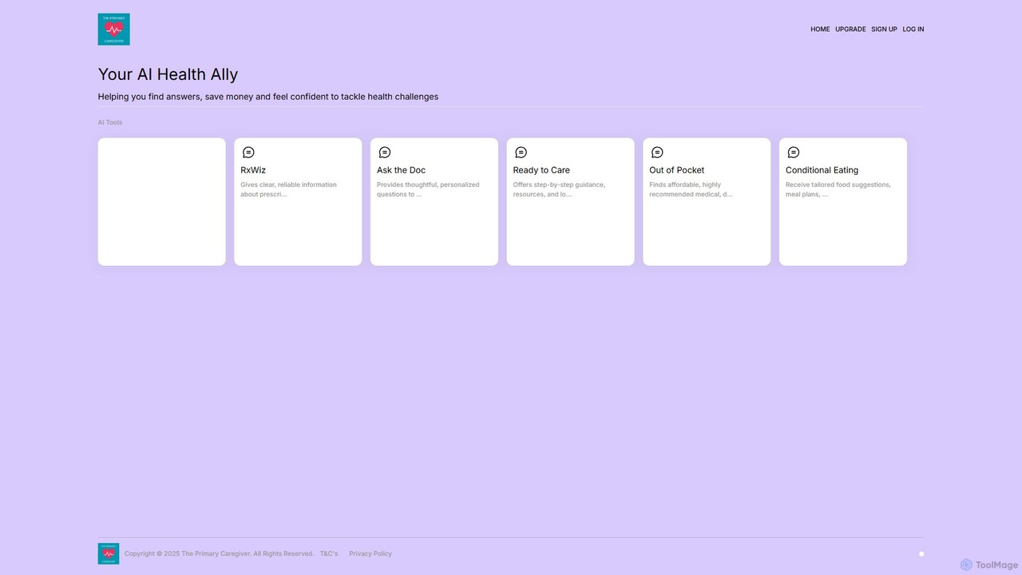The width and height of the screenshot is (1022, 575).
Task: Choose LOG IN in the top navigation
Action: [x=913, y=30]
